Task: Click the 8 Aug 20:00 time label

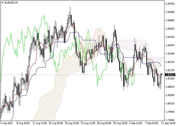Action: click(23, 123)
